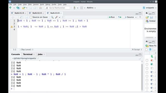
Task: Open the workspace panes layout icon
Action: pyautogui.click(x=82, y=8)
